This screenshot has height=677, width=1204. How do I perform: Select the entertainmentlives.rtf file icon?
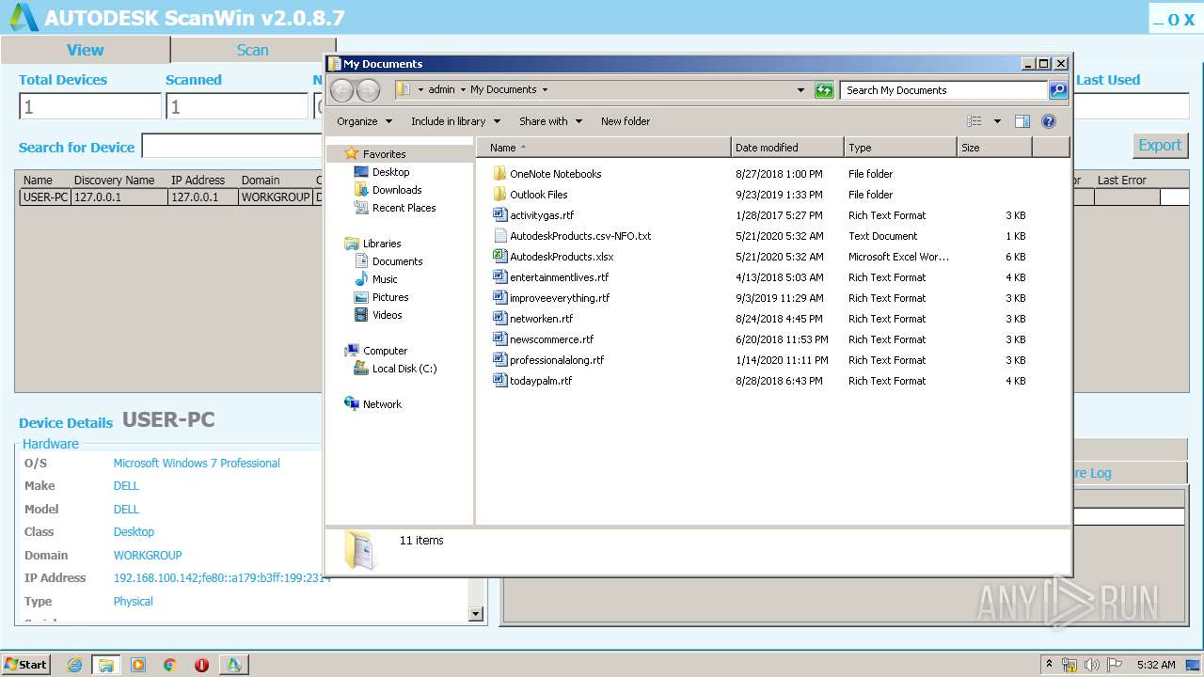point(499,277)
